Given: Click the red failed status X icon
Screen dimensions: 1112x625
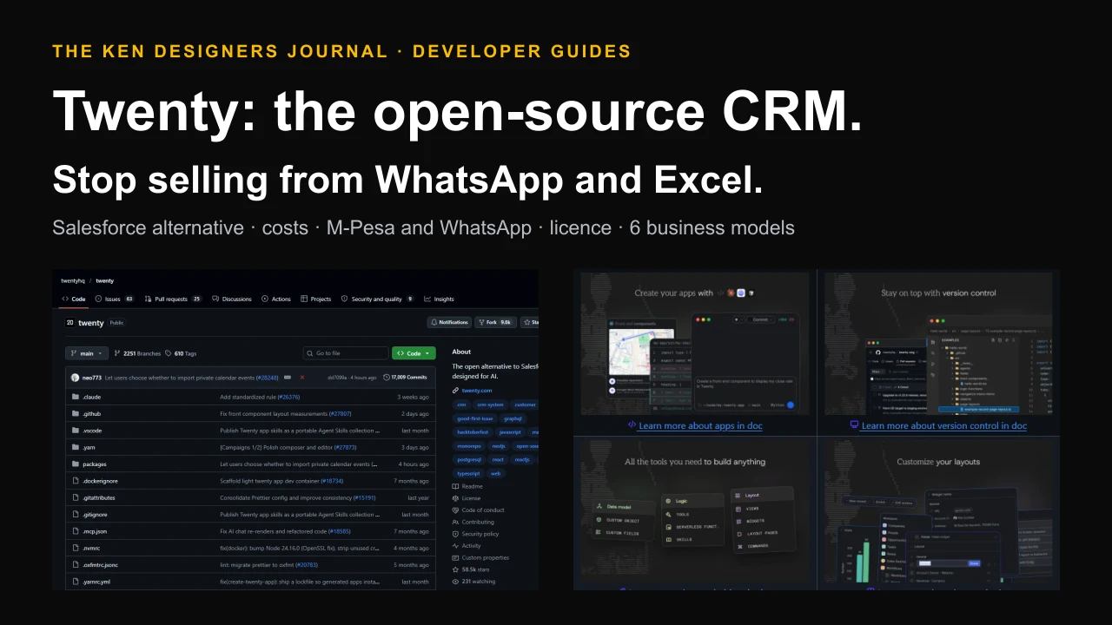Looking at the screenshot, I should click(x=302, y=378).
